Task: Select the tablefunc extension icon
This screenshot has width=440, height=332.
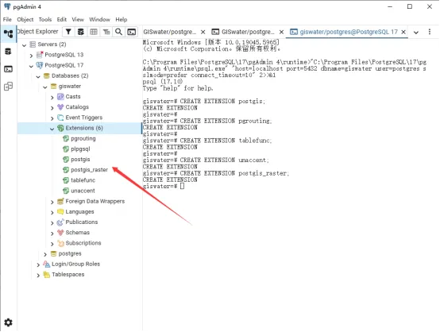Action: [x=66, y=180]
